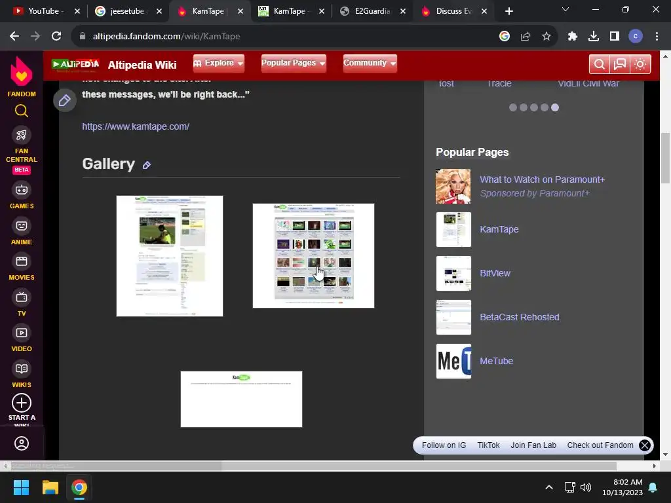This screenshot has height=503, width=671.
Task: Open the wiki discussions speech bubble icon
Action: (620, 64)
